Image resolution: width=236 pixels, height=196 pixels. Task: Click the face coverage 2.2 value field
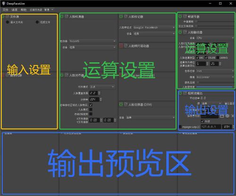point(93,93)
